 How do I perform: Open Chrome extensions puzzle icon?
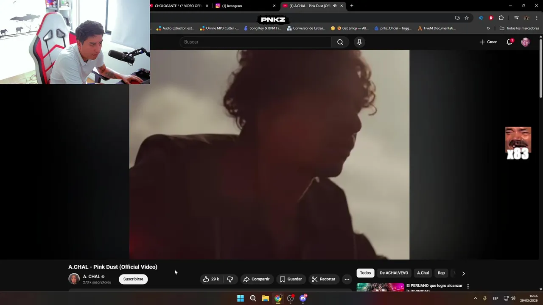pos(501,18)
